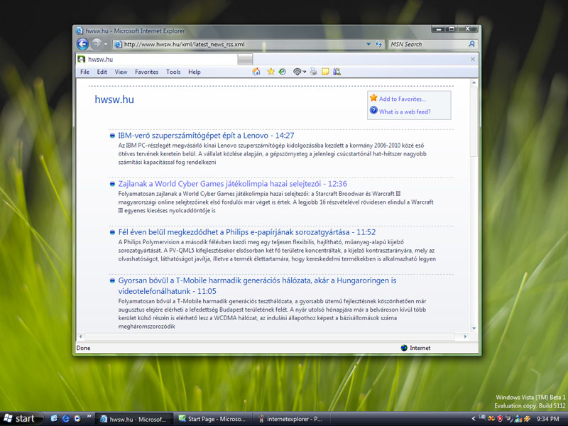Click the yellow note toolbar icon

coord(325,72)
